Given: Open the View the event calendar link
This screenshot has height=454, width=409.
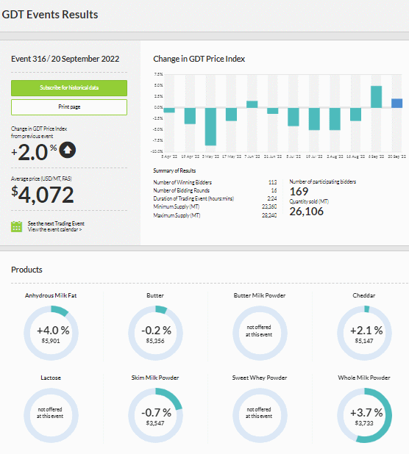Looking at the screenshot, I should (x=54, y=230).
